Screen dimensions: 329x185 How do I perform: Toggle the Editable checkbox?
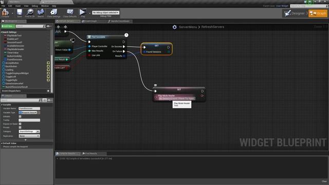pyautogui.click(x=20, y=117)
